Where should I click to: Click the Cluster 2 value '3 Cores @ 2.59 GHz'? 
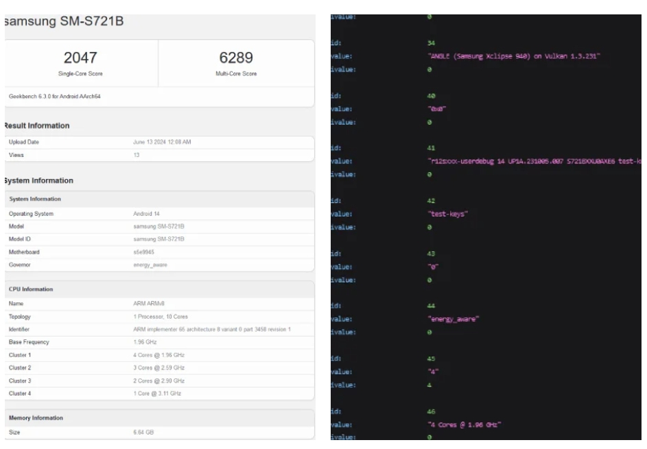click(x=159, y=368)
